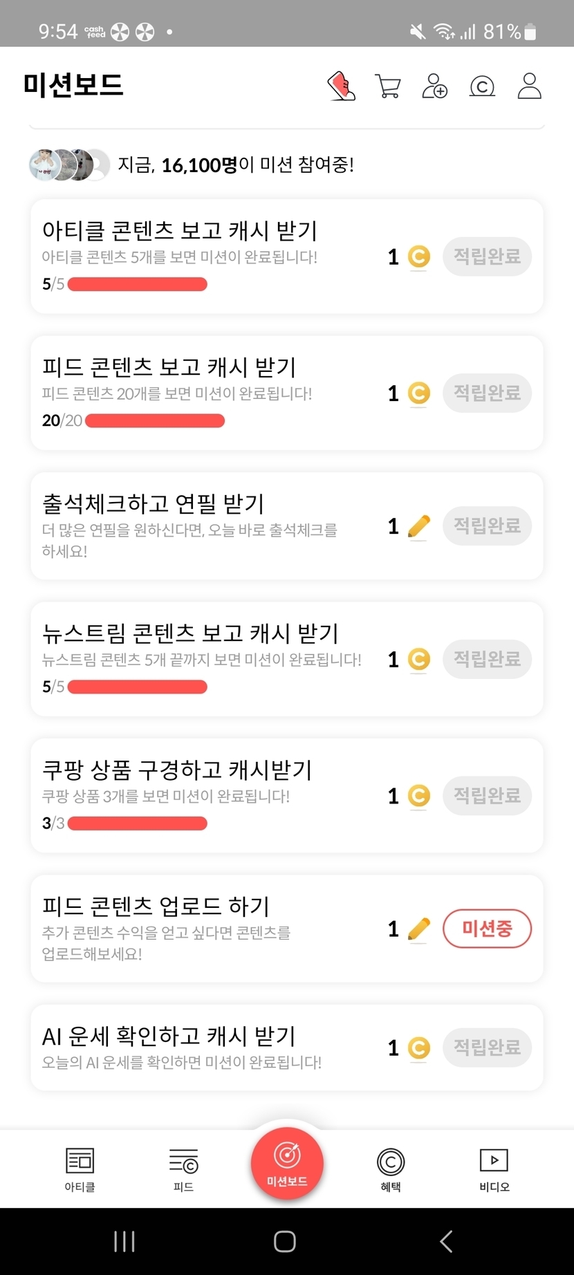Open the cash coin balance icon
This screenshot has width=574, height=1275.
pyautogui.click(x=482, y=86)
